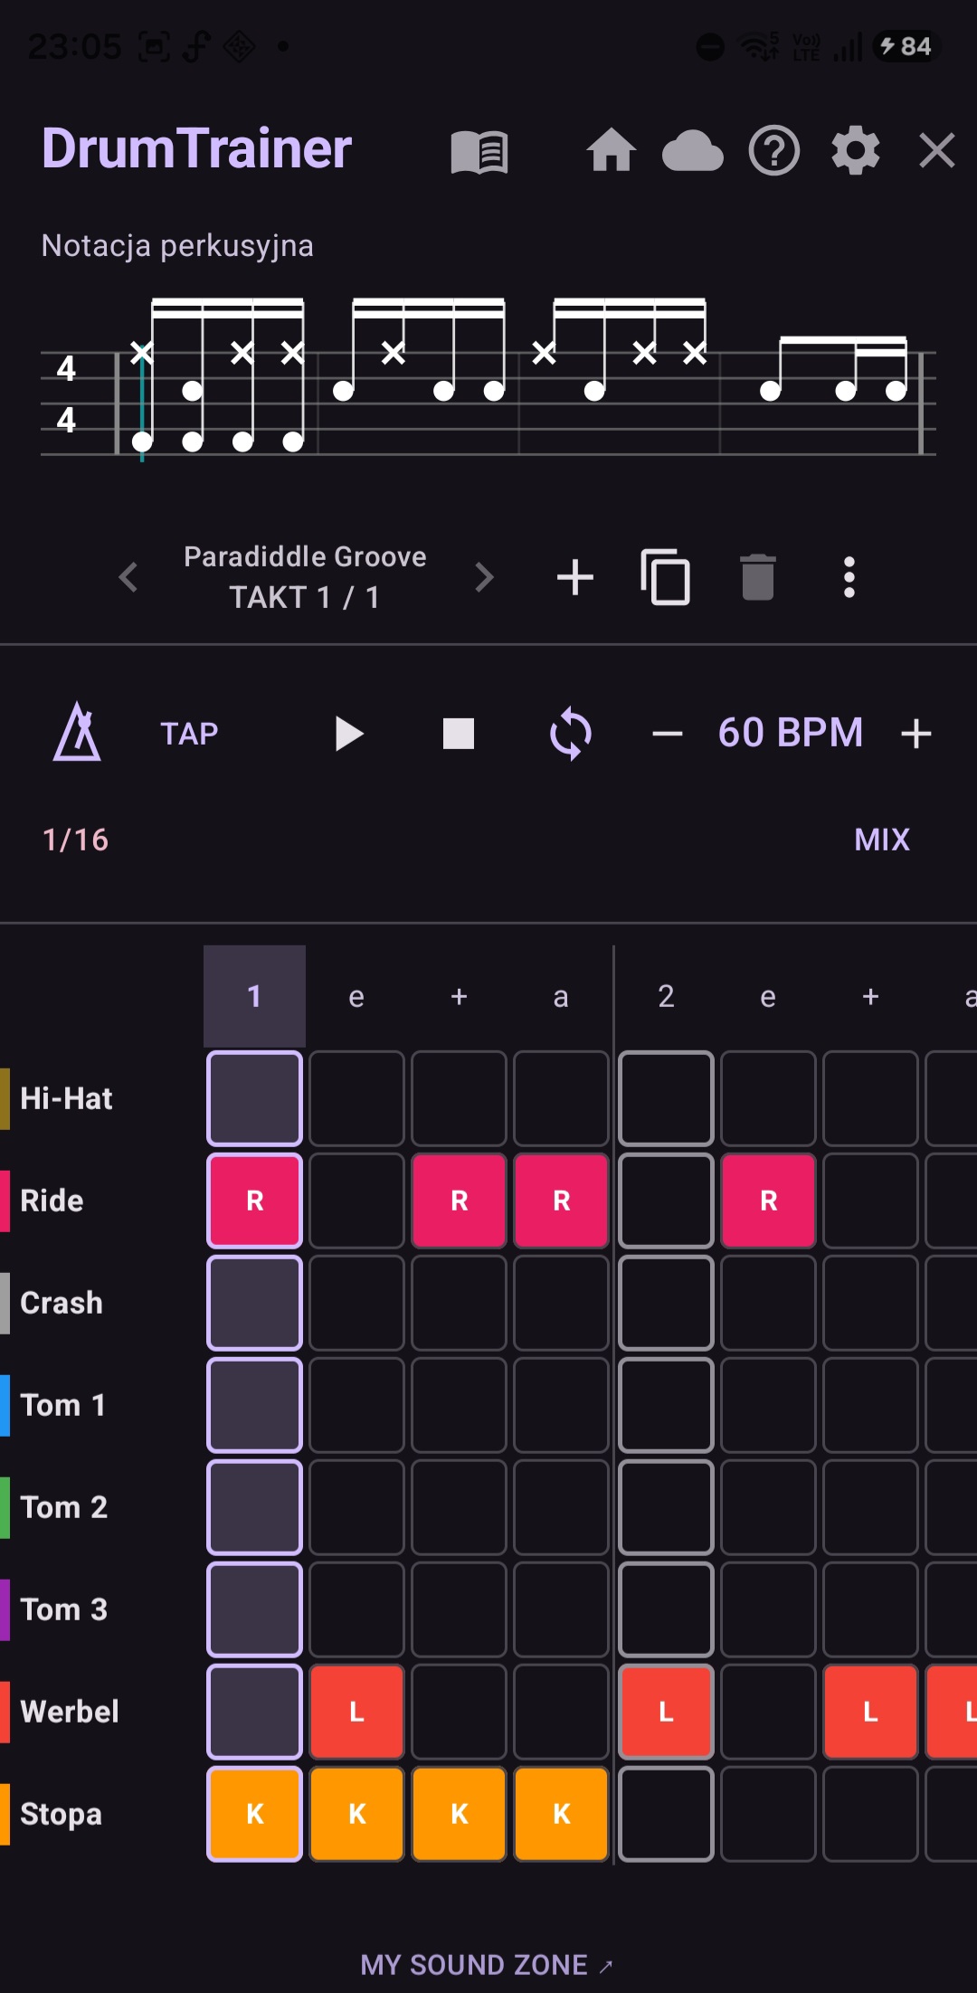
Task: Toggle Tom 1 cell on beat 1
Action: point(255,1405)
